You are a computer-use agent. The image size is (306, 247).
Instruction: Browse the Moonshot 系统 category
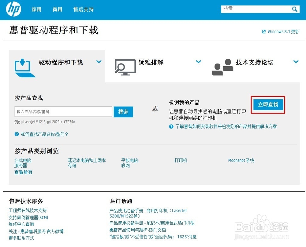pos(241,160)
